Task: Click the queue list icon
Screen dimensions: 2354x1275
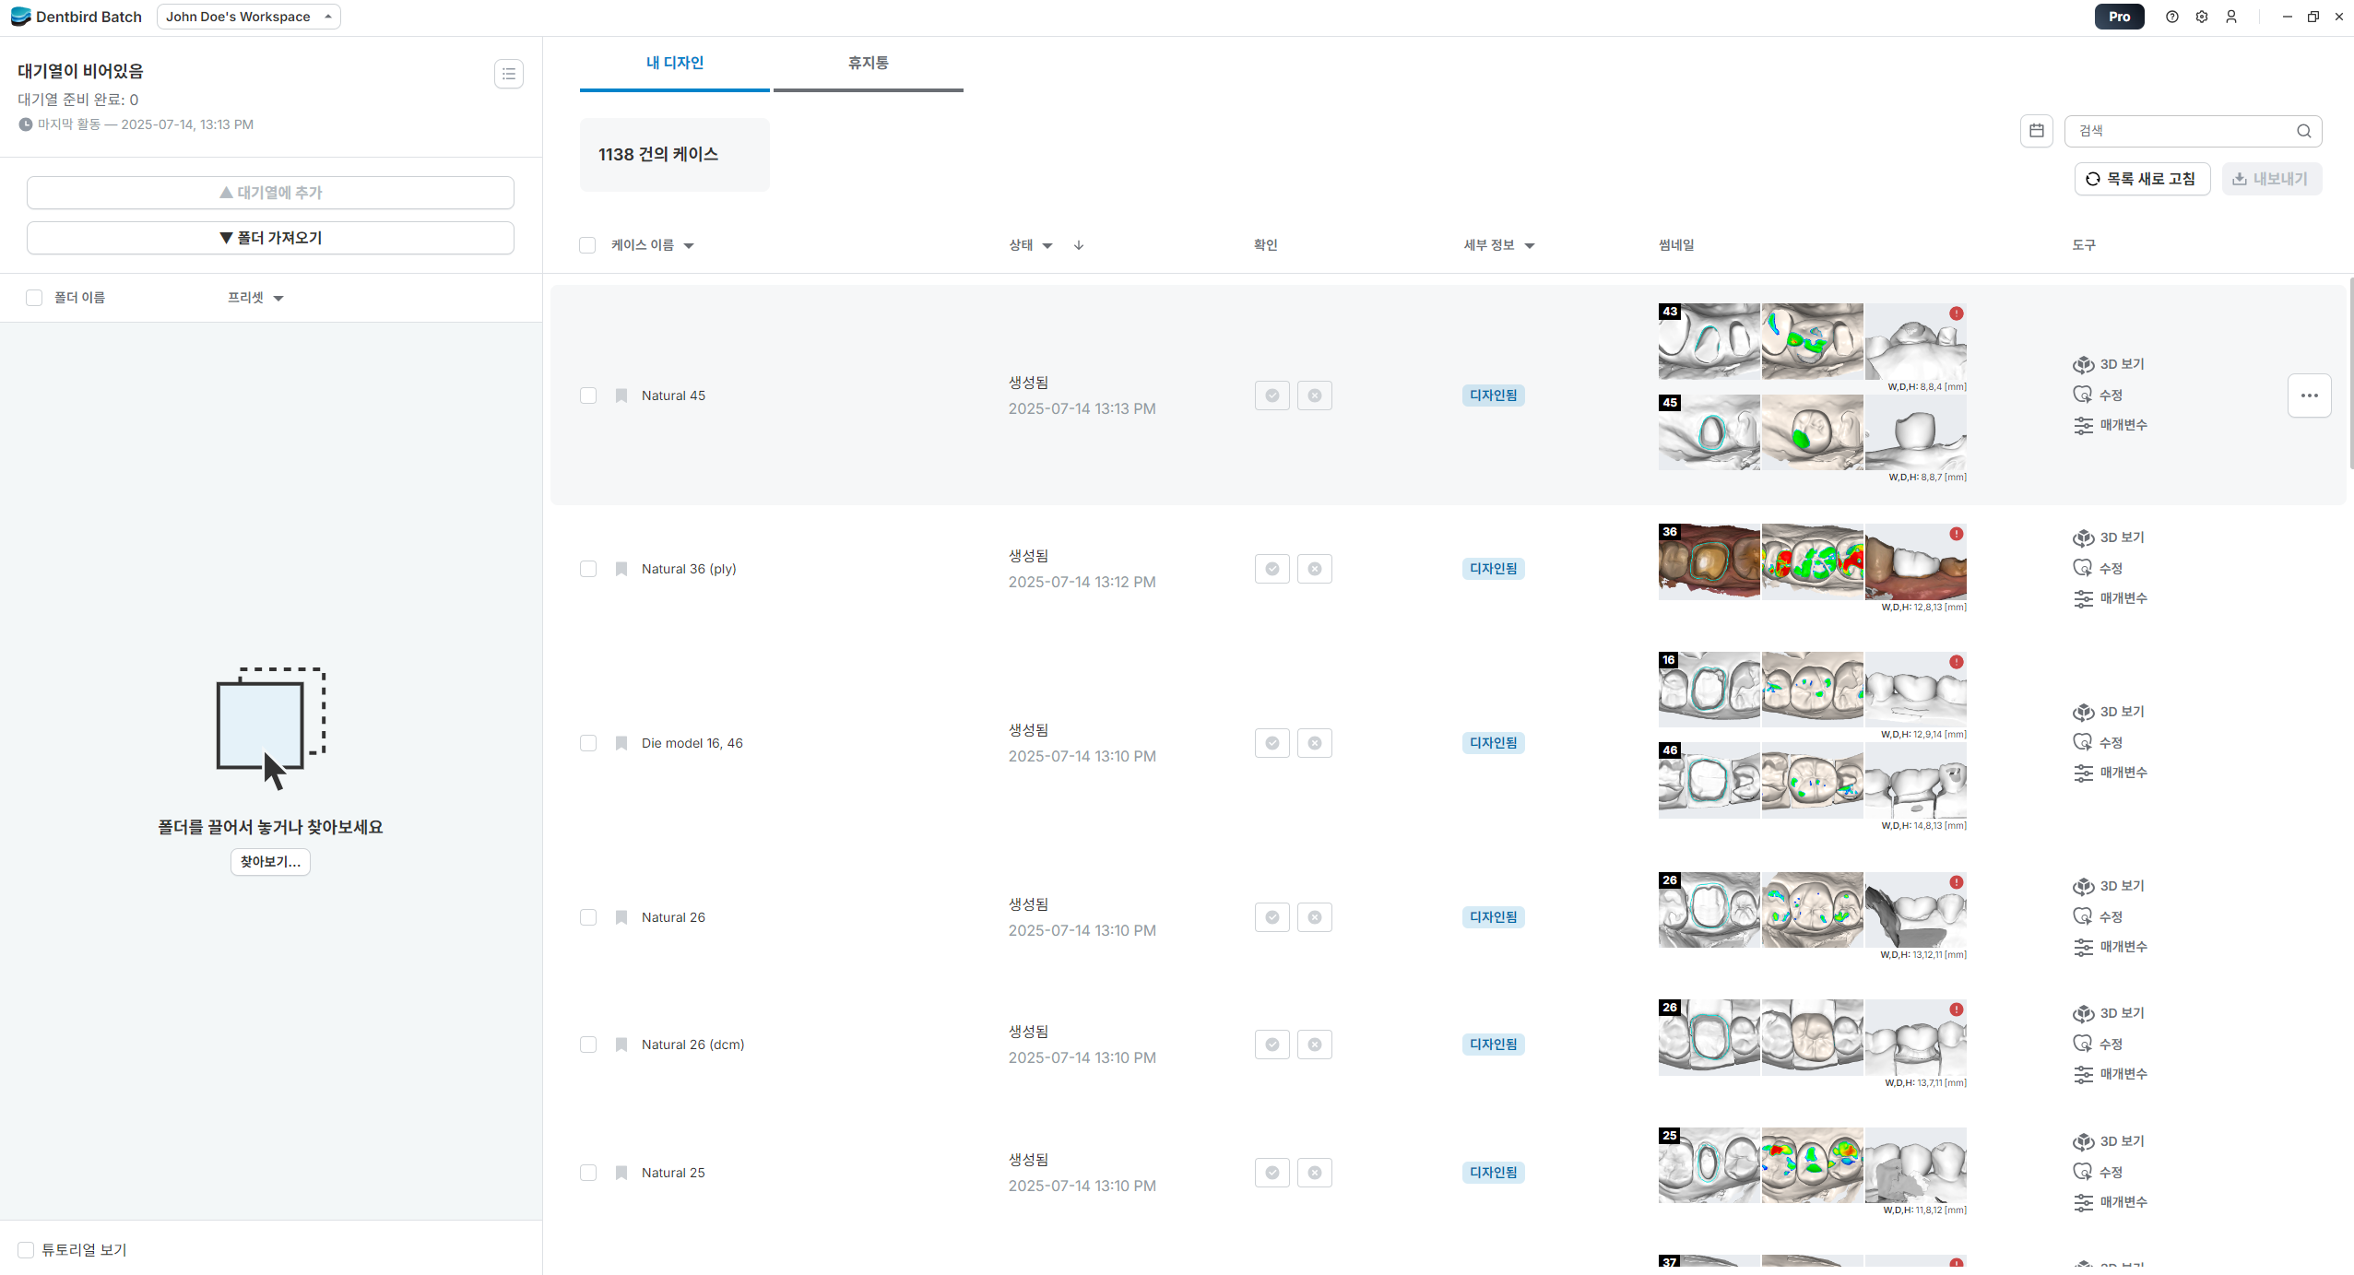Action: pos(509,74)
